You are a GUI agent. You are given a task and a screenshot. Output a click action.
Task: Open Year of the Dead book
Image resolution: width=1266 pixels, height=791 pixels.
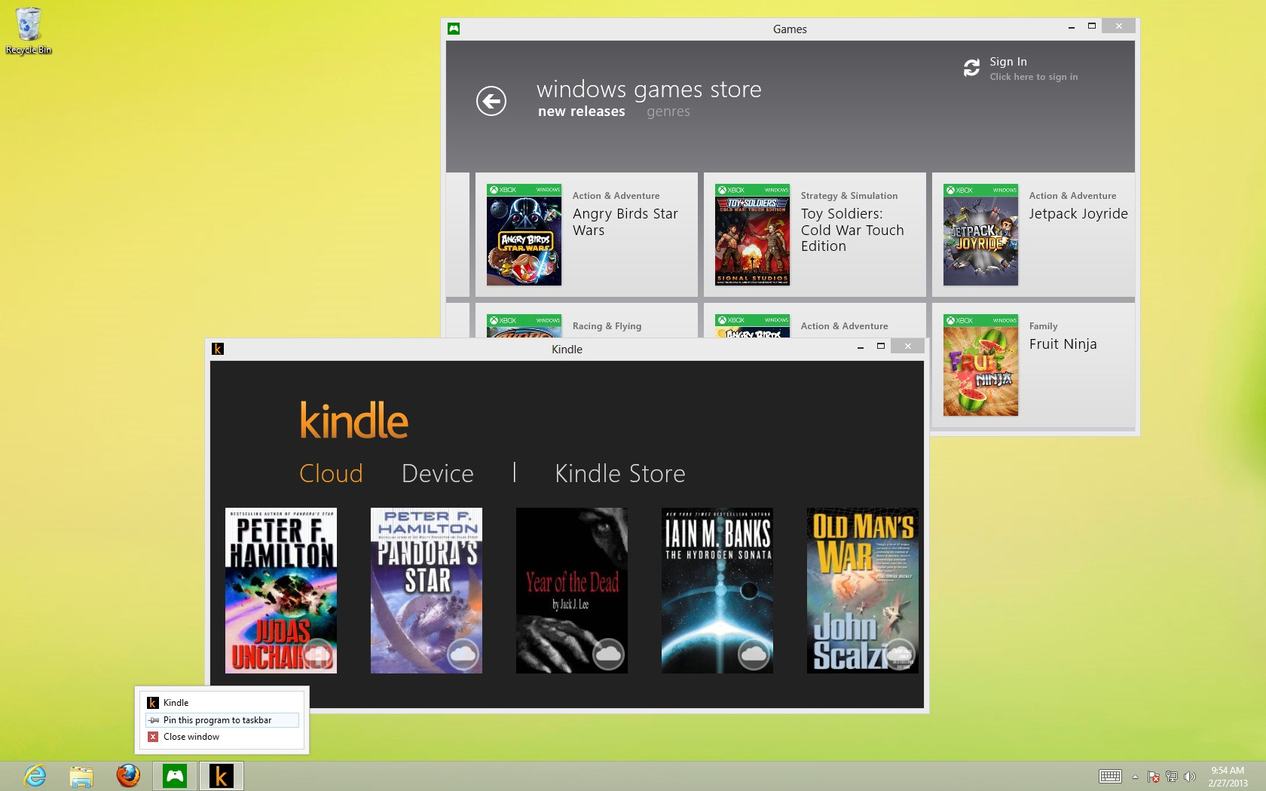572,591
